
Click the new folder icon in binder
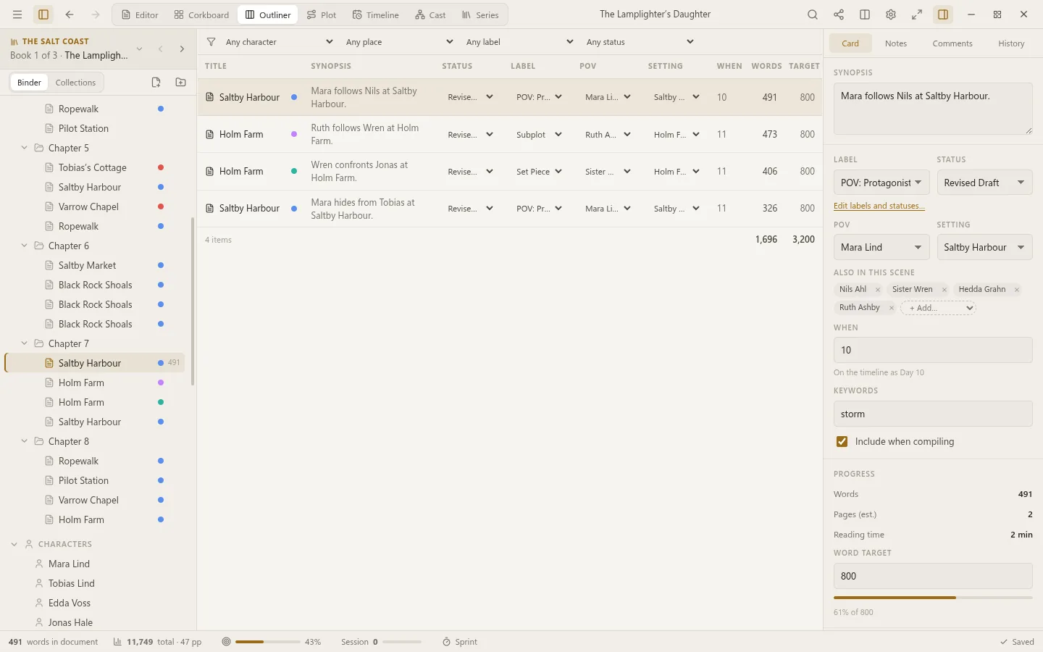click(181, 83)
